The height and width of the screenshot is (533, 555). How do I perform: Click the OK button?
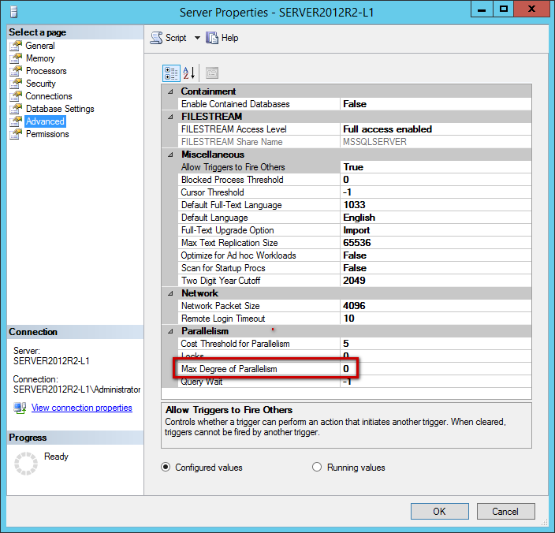(440, 512)
